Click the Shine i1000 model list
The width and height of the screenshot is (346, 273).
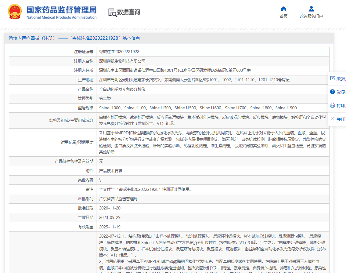pos(198,108)
